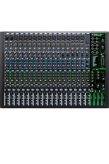Click the channel 9 white mid-frequency knob

pyautogui.click(x=44, y=66)
